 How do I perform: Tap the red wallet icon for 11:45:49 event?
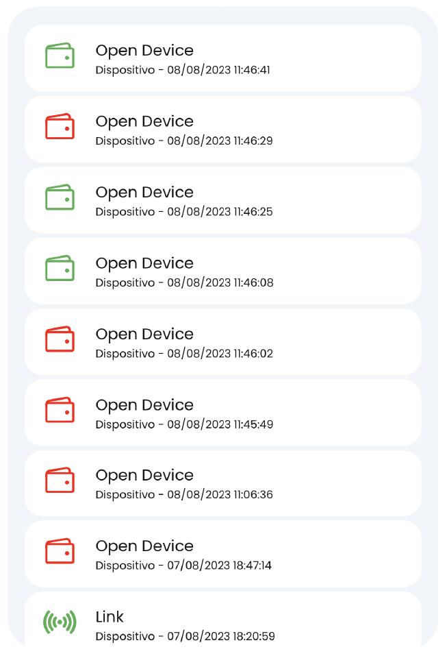coord(60,410)
